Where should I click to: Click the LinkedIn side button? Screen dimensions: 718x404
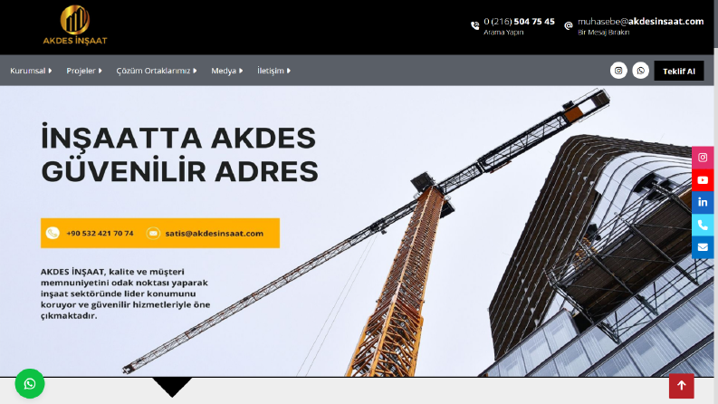[703, 203]
